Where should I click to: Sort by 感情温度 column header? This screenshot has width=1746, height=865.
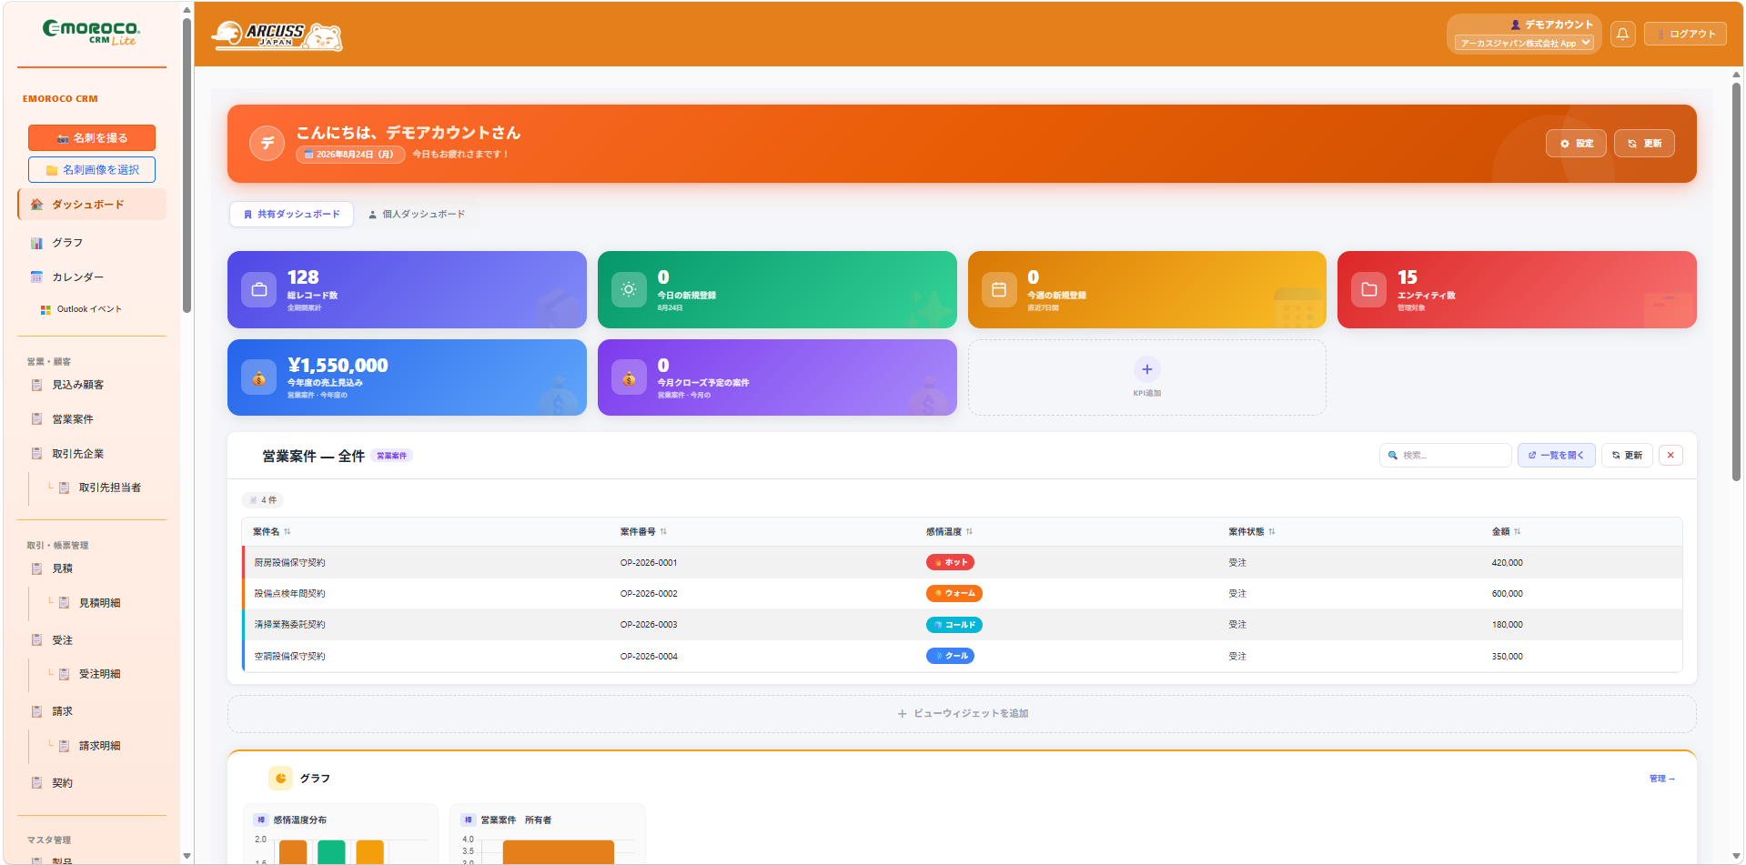click(x=949, y=532)
